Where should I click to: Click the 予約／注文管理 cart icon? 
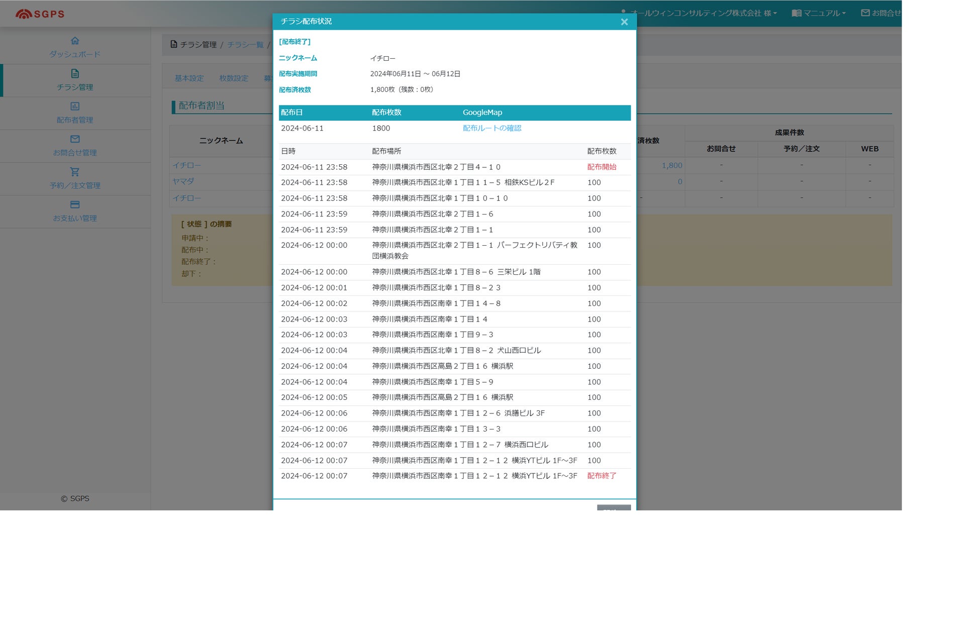point(75,172)
